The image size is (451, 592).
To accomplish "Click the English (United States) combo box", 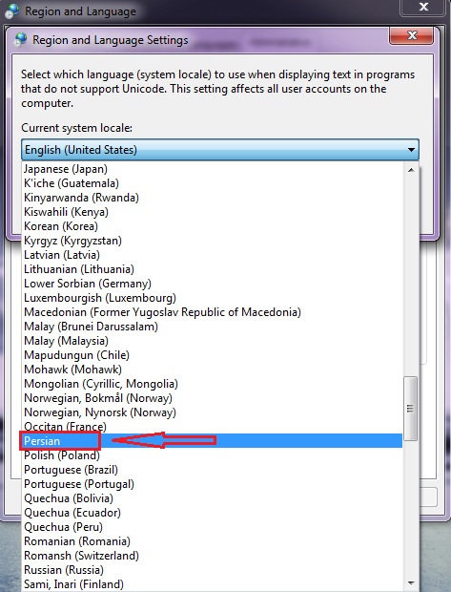I will (220, 150).
